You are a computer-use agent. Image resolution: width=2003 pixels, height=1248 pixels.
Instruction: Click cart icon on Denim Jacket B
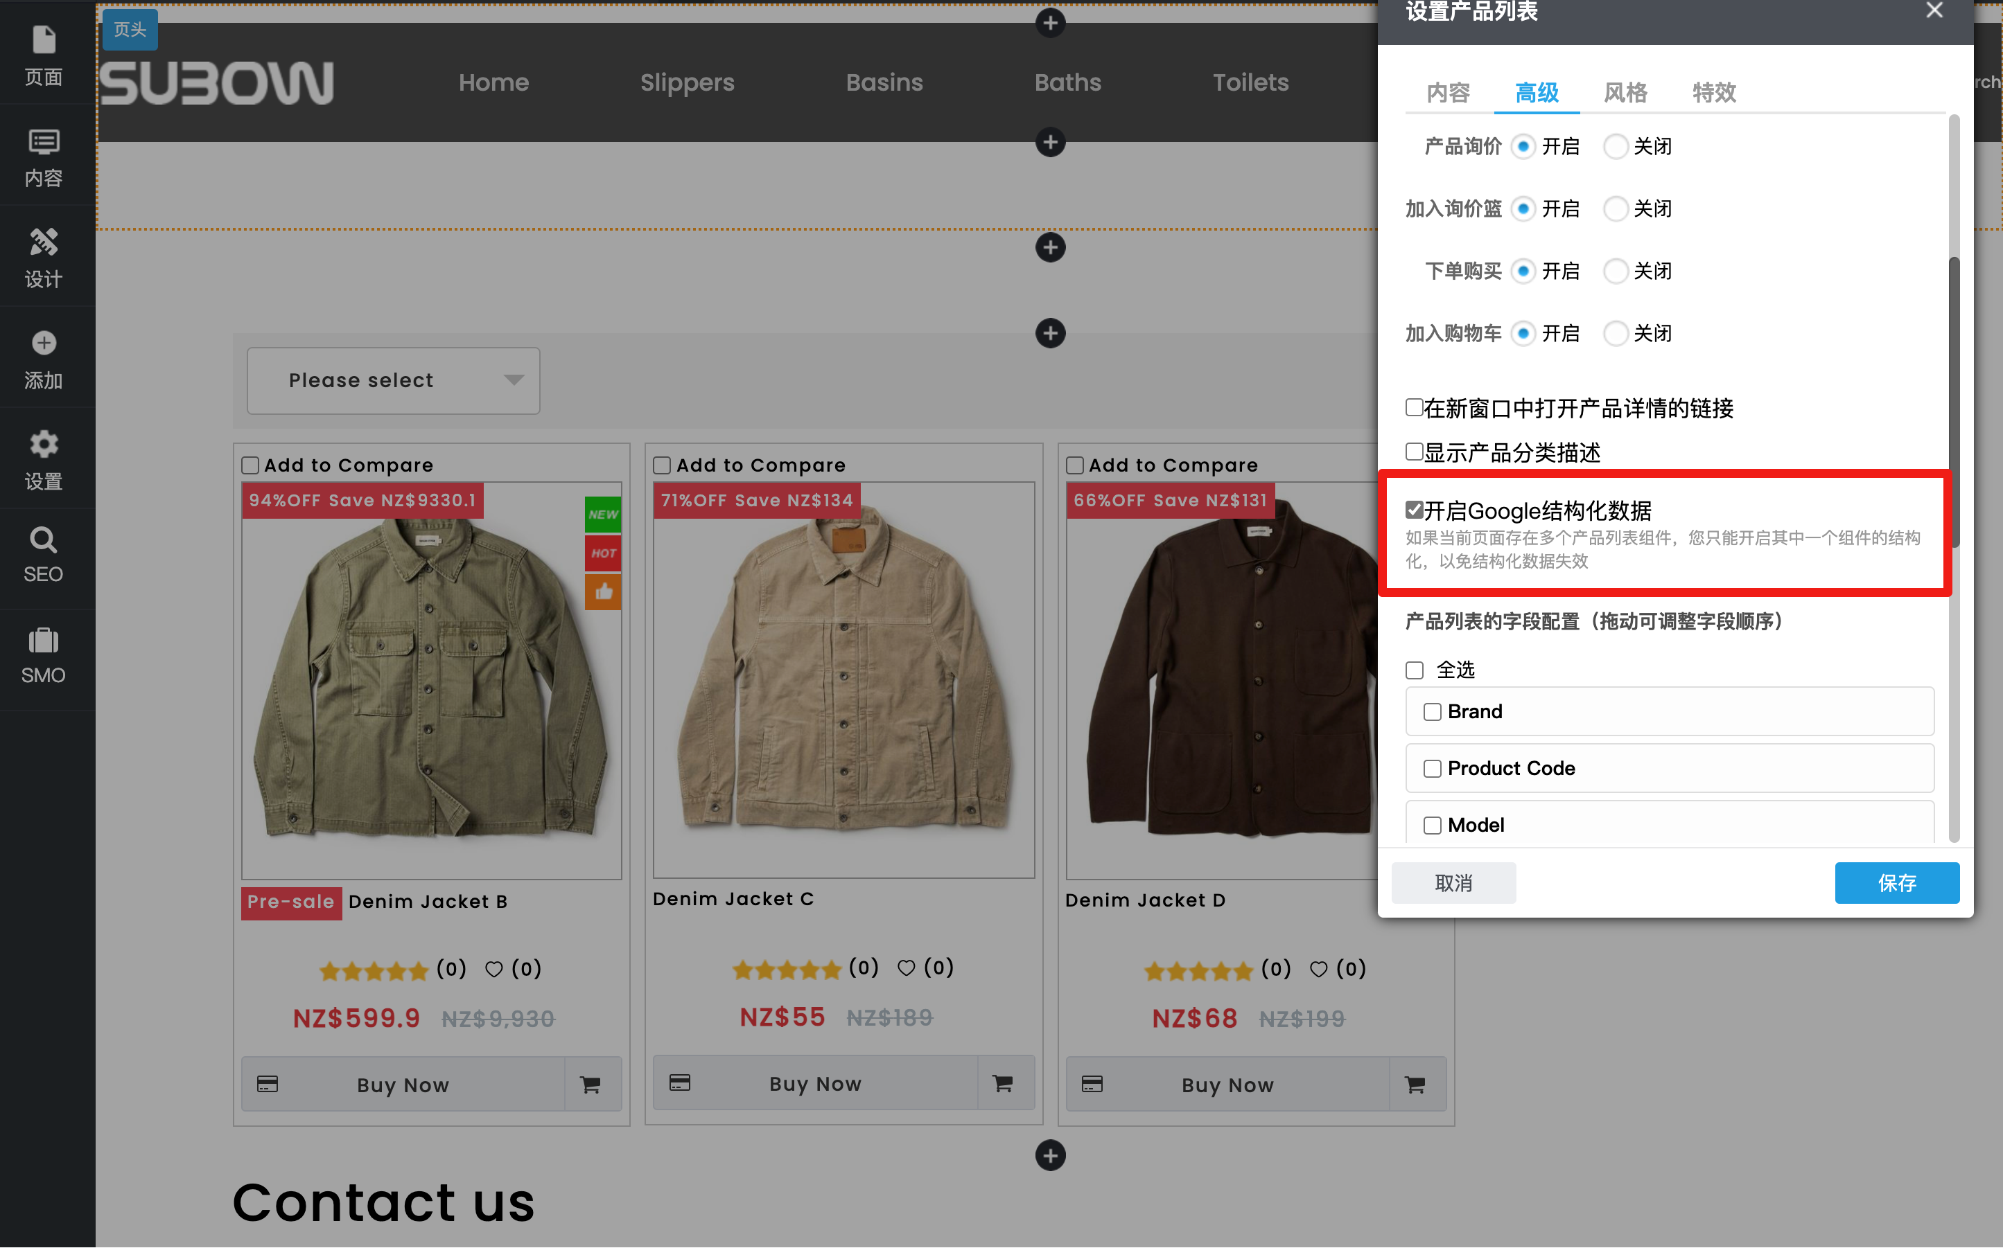click(x=590, y=1085)
